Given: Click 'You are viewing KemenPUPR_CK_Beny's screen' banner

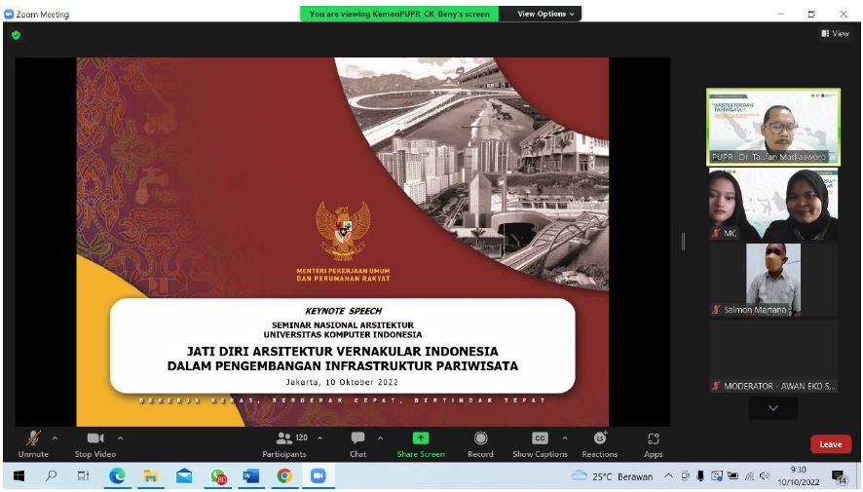Looking at the screenshot, I should (399, 14).
